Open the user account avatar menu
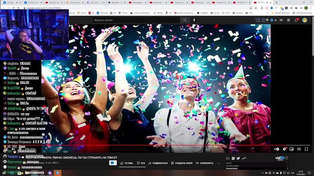Viewport: 314px width, 176px height. tap(305, 20)
